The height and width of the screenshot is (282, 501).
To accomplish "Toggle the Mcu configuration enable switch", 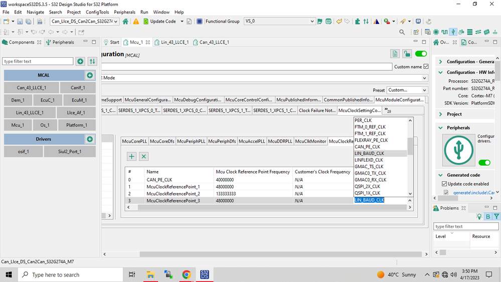I will (x=421, y=54).
